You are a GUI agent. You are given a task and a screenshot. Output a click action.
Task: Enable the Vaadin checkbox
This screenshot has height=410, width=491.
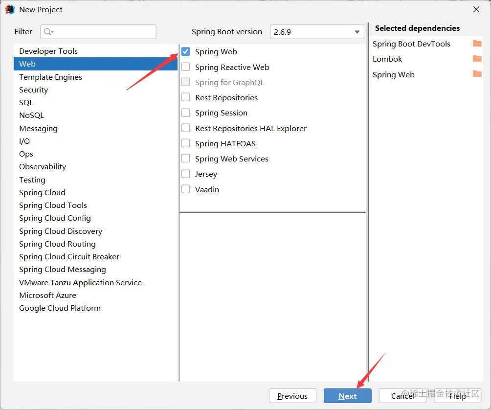coord(186,189)
